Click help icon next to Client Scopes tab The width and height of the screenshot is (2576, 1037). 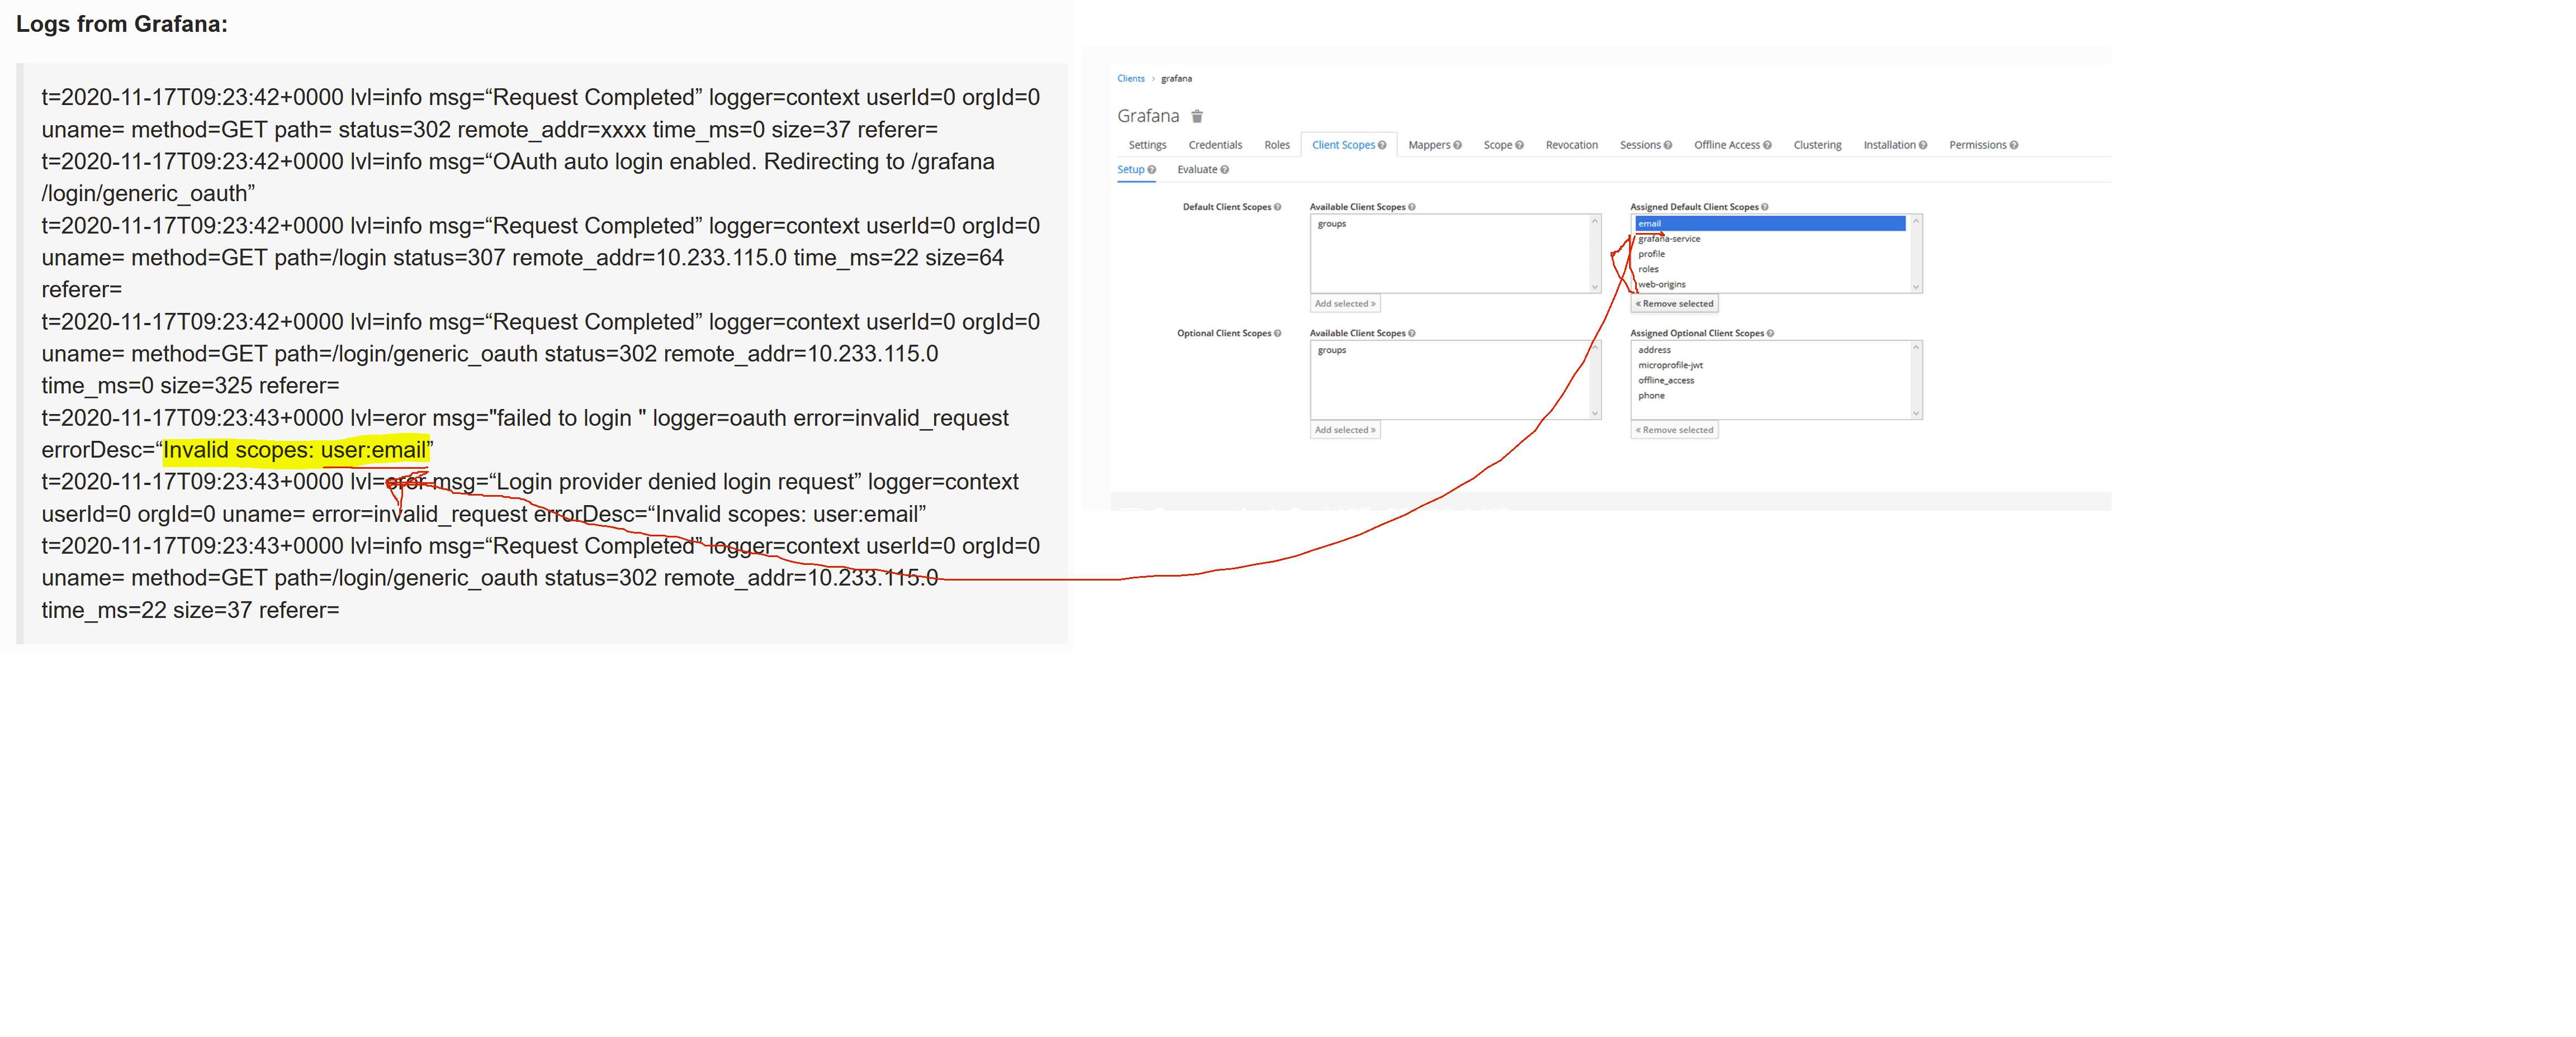[1382, 145]
